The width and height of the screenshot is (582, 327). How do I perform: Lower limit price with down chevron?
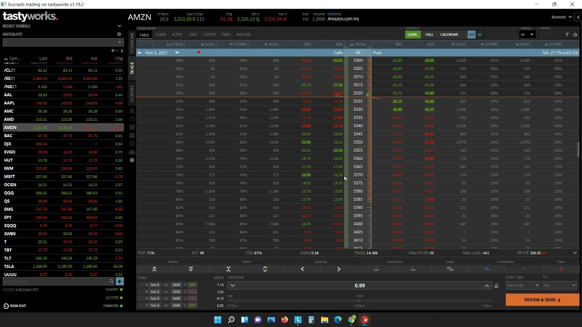tap(232, 286)
